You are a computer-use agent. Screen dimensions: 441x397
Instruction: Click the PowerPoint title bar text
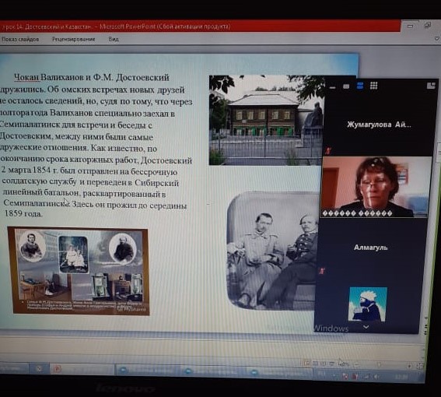pyautogui.click(x=116, y=26)
